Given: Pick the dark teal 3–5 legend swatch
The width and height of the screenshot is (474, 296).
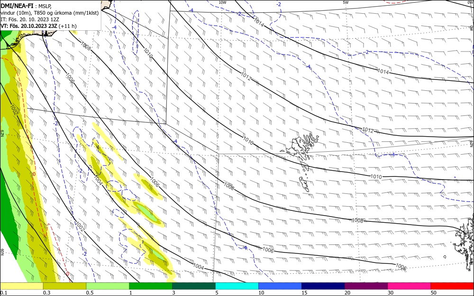Looking at the screenshot, I should pyautogui.click(x=194, y=286).
